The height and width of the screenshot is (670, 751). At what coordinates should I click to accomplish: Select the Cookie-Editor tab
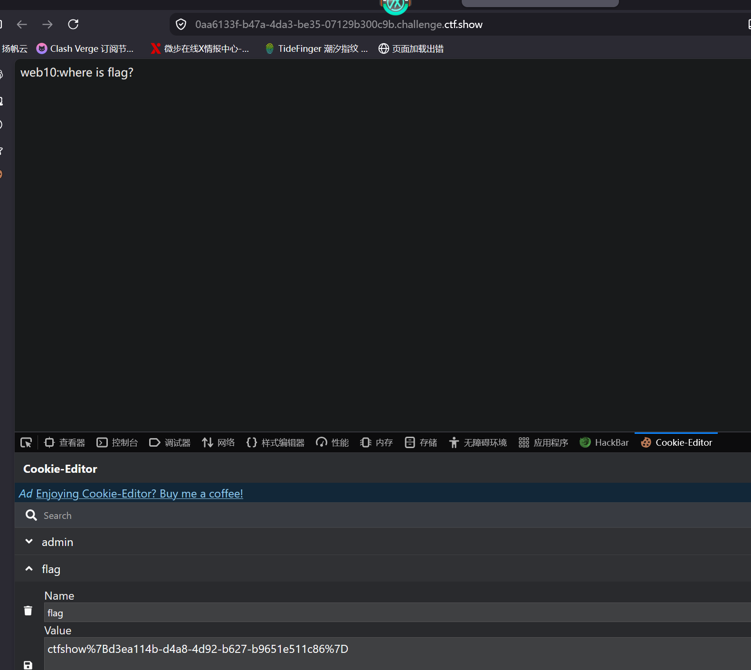coord(676,443)
